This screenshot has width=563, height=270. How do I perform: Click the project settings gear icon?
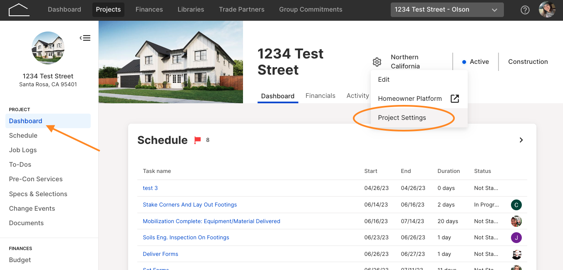(x=377, y=62)
